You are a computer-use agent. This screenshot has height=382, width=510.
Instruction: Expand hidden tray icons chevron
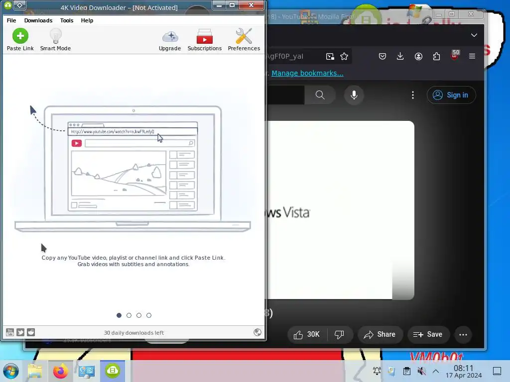point(436,371)
